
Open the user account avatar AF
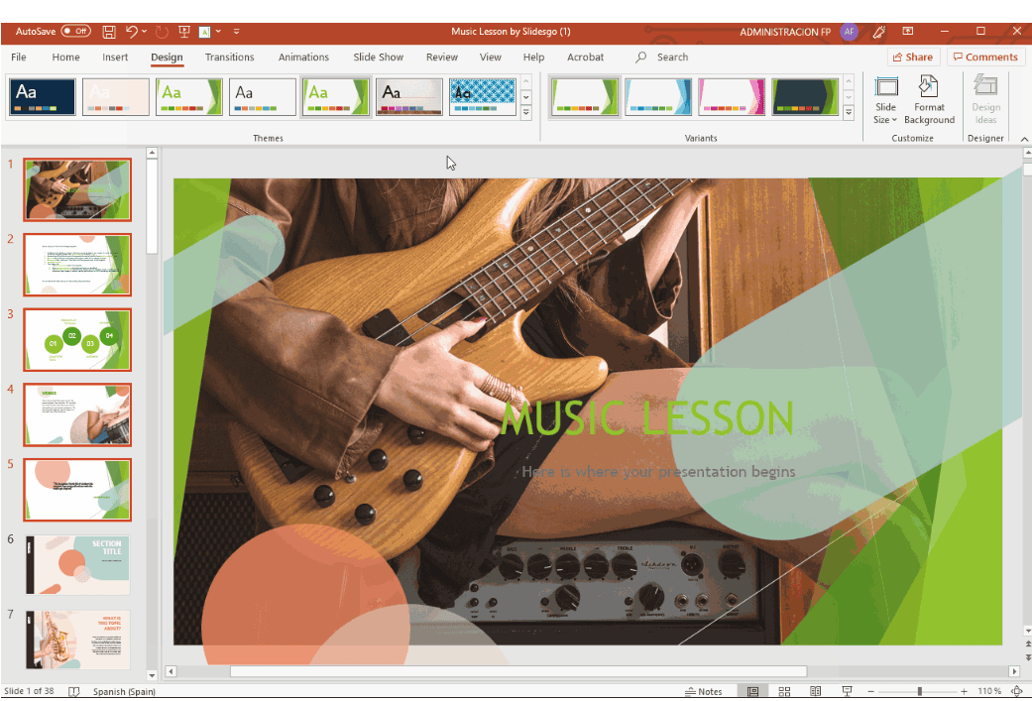click(x=849, y=31)
